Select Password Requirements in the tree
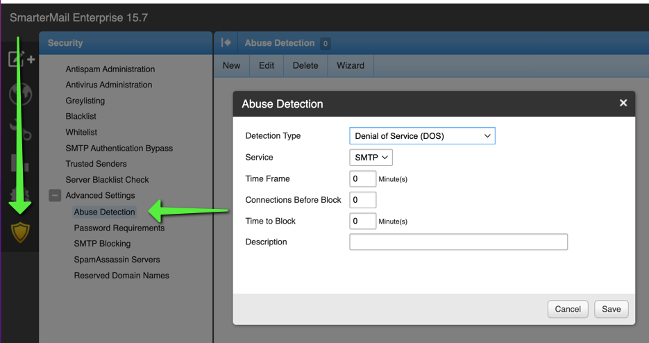This screenshot has width=649, height=343. click(x=119, y=228)
